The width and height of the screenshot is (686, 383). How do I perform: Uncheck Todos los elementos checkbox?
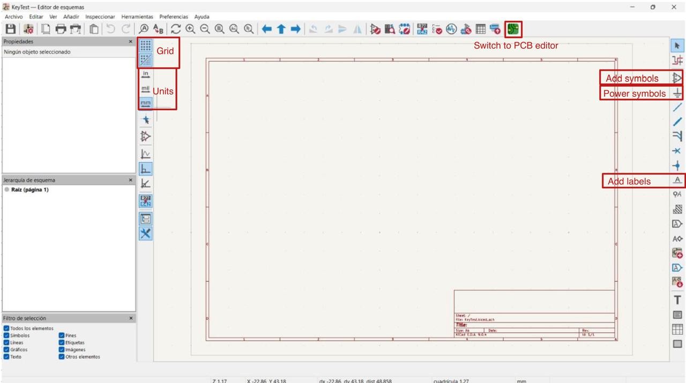click(x=6, y=328)
